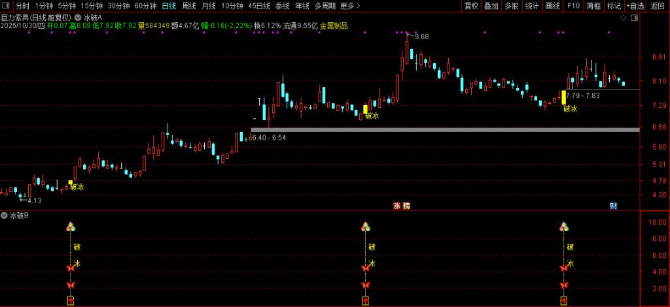Screen dimensions: 670x307
Task: Click the red butterfly icon in the middle signal
Action: point(366,268)
